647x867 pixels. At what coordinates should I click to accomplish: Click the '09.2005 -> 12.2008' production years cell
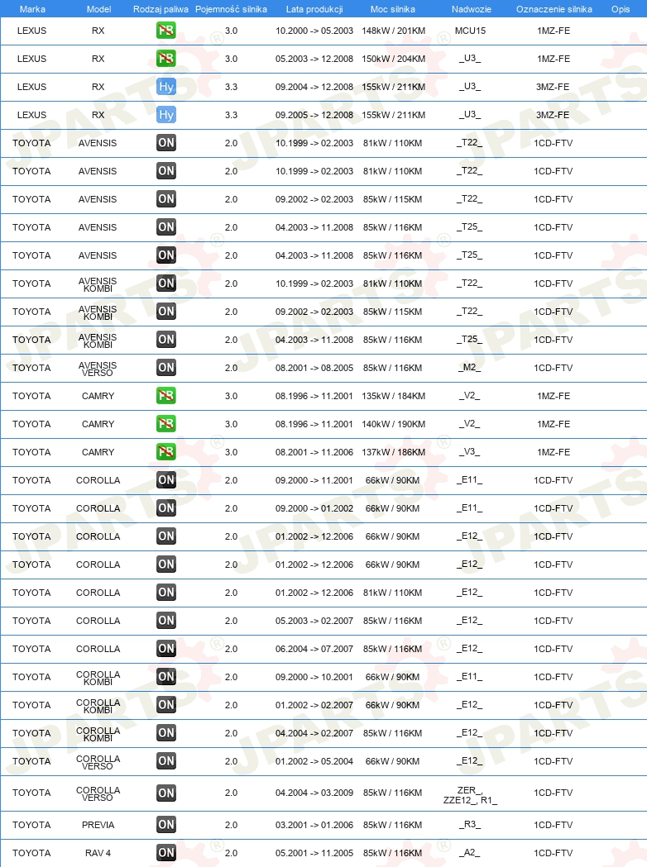[314, 115]
